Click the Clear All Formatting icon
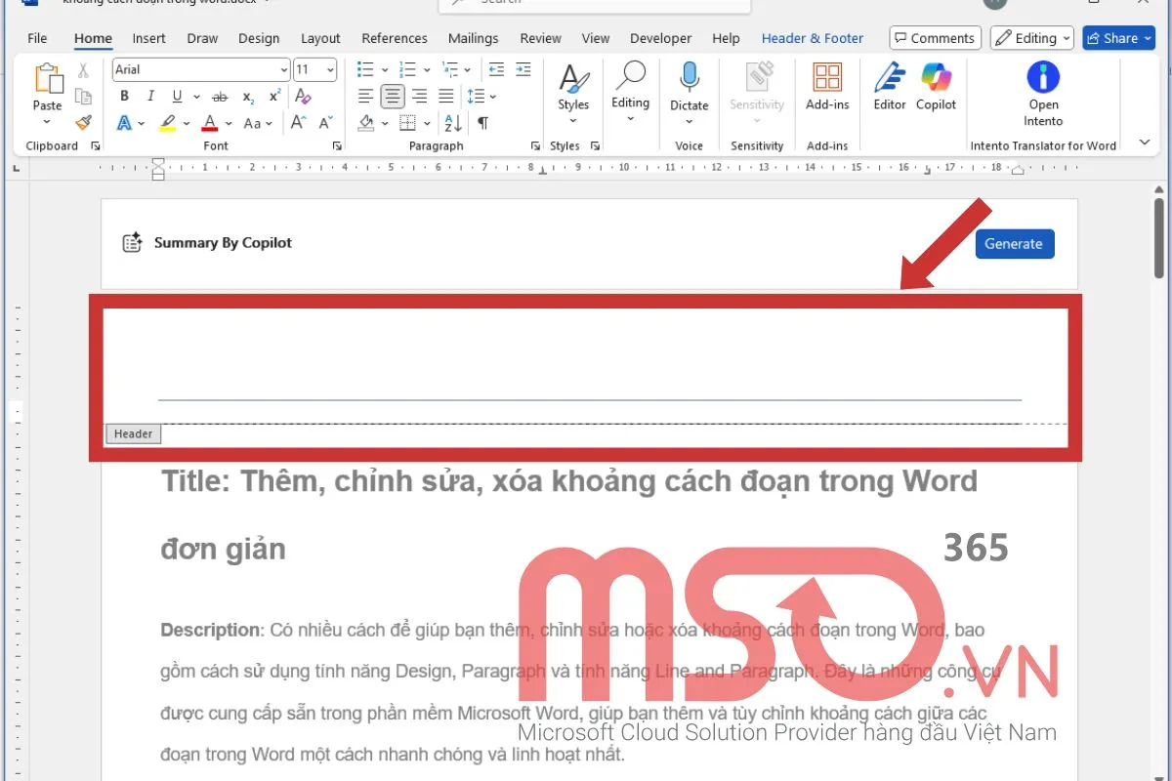The image size is (1172, 781). click(x=303, y=97)
